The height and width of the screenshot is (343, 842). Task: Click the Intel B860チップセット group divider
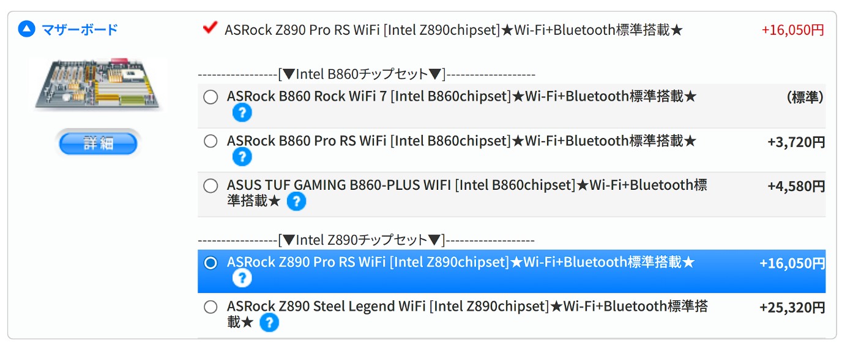[x=366, y=74]
